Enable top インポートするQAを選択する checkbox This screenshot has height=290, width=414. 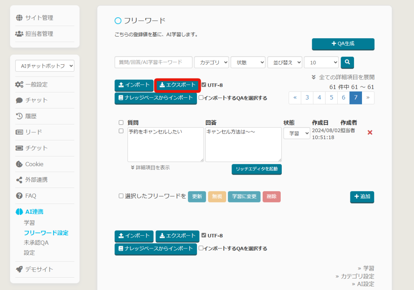[201, 98]
